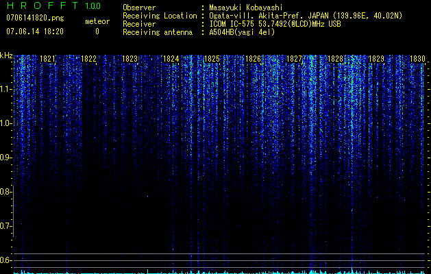431x274 pixels.
Task: Click the 1.0 kHz axis label
Action: click(5, 123)
